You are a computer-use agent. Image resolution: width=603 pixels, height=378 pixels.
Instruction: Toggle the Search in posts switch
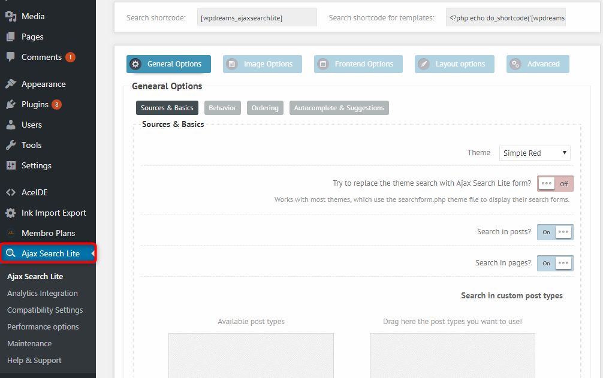555,232
